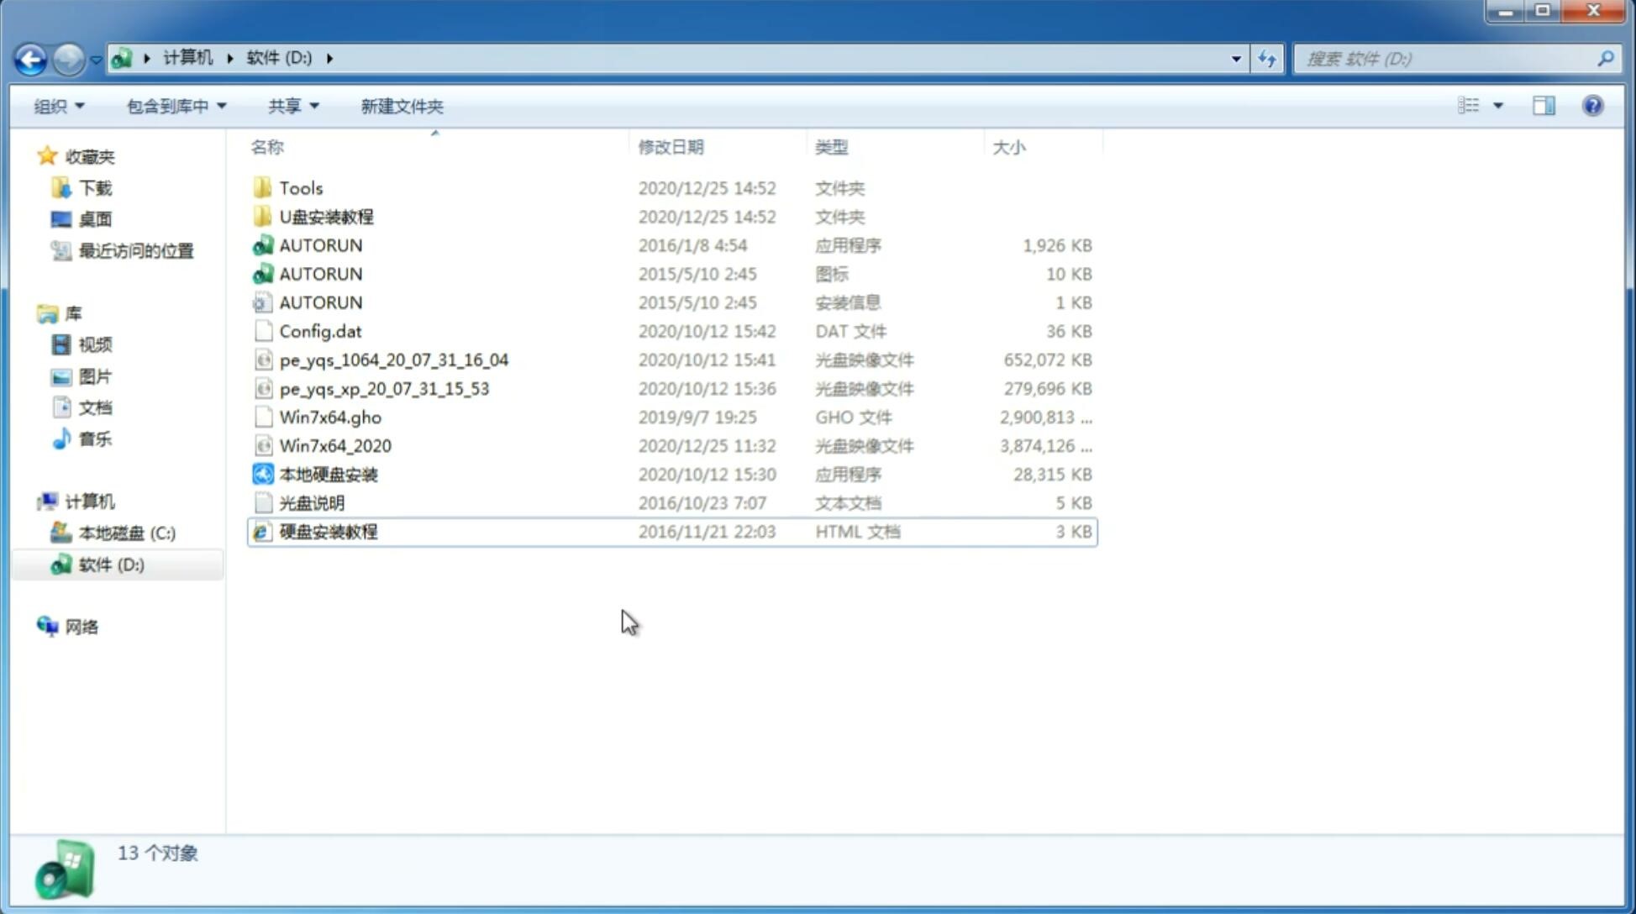The width and height of the screenshot is (1636, 914).
Task: Open Win7x64_2020 disc image file
Action: pyautogui.click(x=334, y=446)
